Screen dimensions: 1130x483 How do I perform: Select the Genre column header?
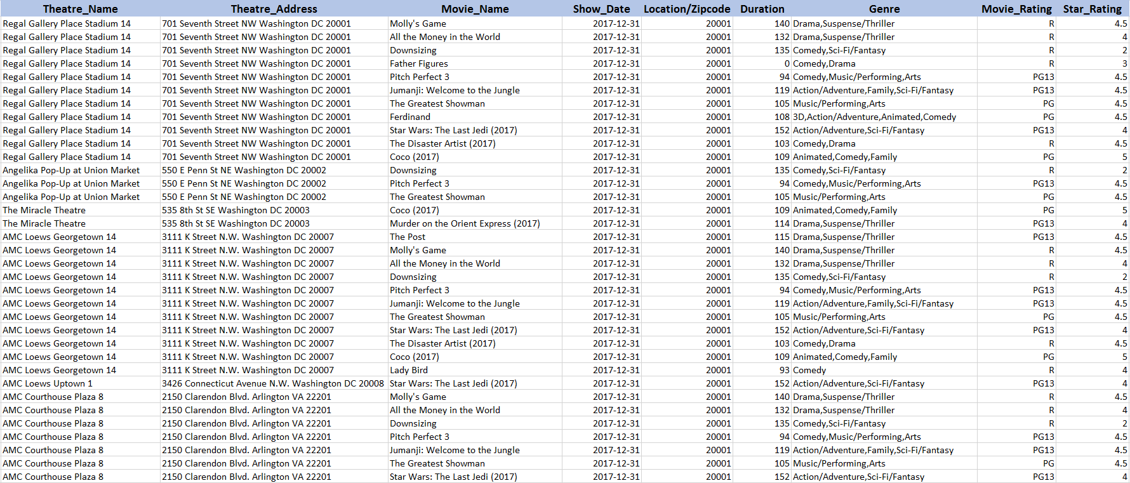point(884,9)
